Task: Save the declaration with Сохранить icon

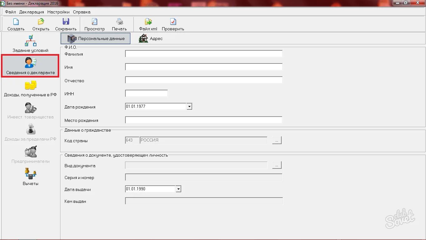Action: (x=66, y=24)
